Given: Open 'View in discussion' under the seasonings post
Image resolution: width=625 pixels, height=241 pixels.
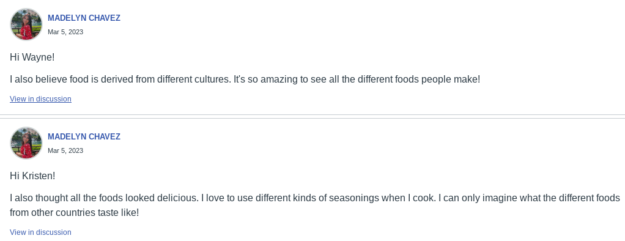Looking at the screenshot, I should 40,232.
